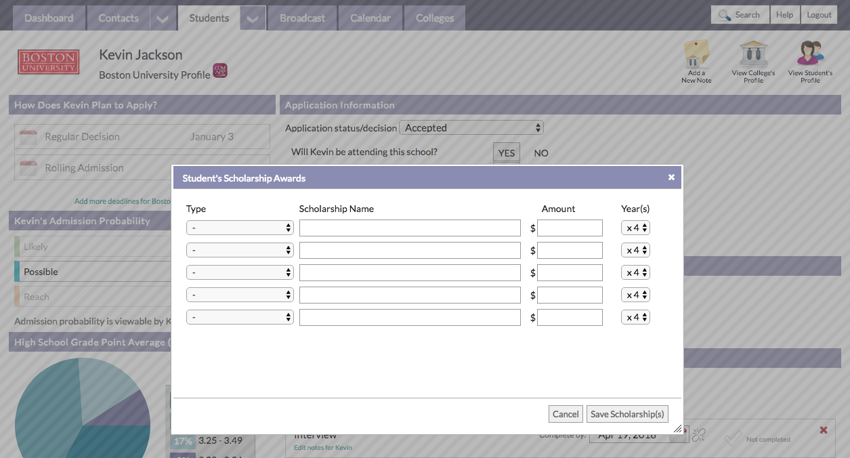Click the Help button
Screen dimensions: 850x458
coord(785,15)
